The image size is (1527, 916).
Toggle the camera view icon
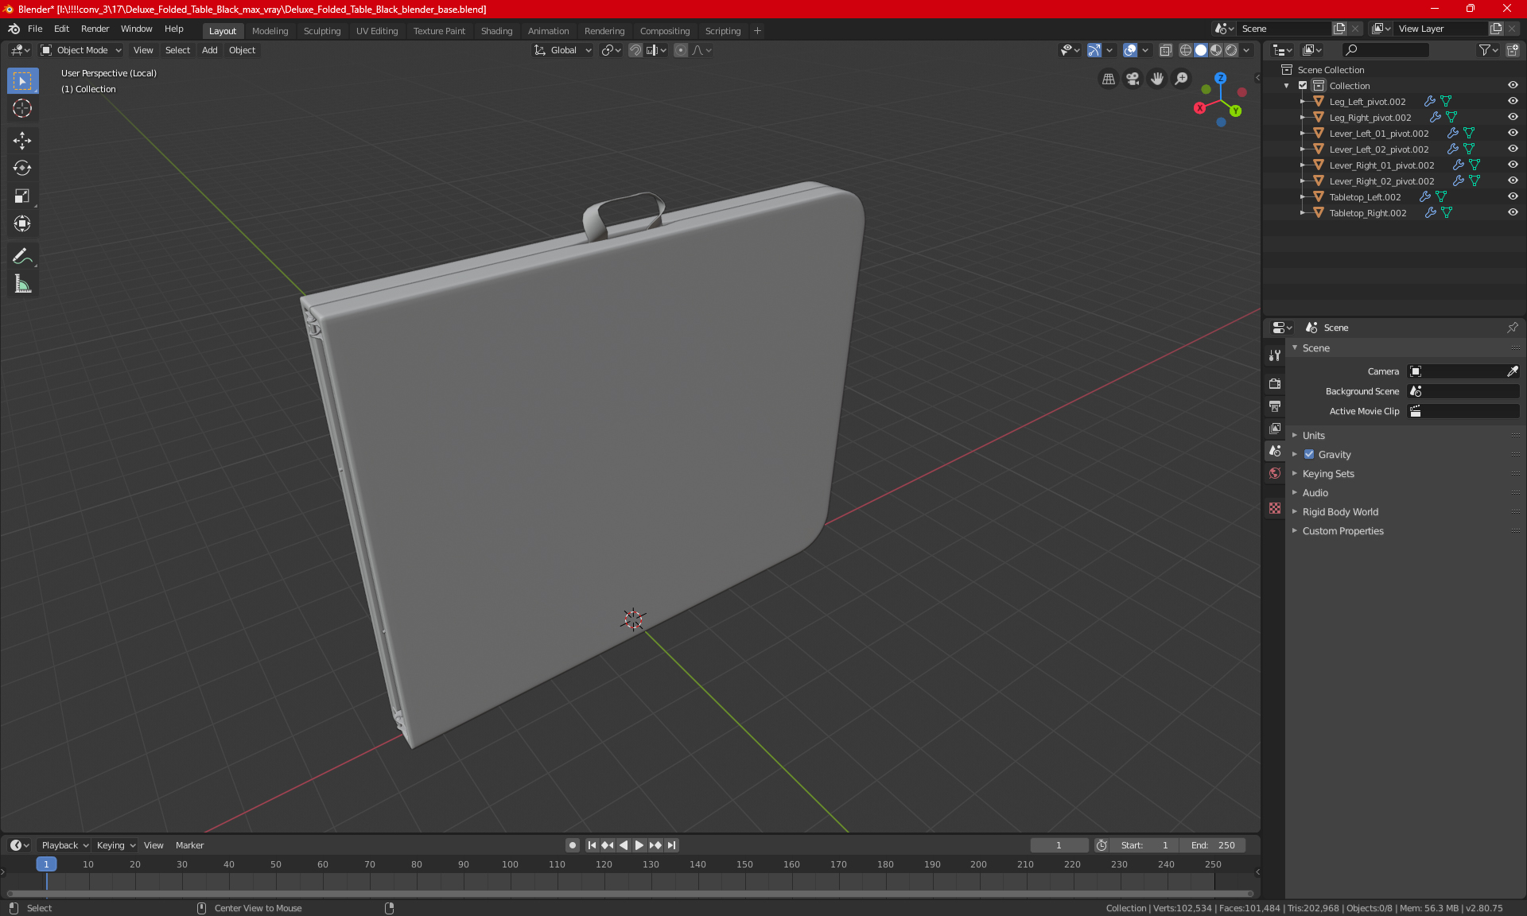point(1133,79)
